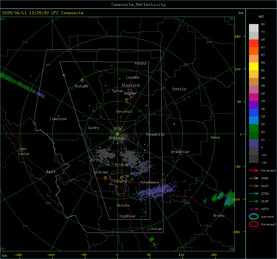Viewport: 277px width, 259px height.
Task: Select the magenta 42-39 dBZ swatch
Action: (x=254, y=97)
